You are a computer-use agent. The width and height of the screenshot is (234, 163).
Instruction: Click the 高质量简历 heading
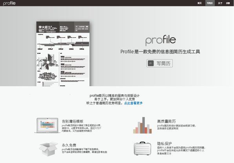coord(166,121)
